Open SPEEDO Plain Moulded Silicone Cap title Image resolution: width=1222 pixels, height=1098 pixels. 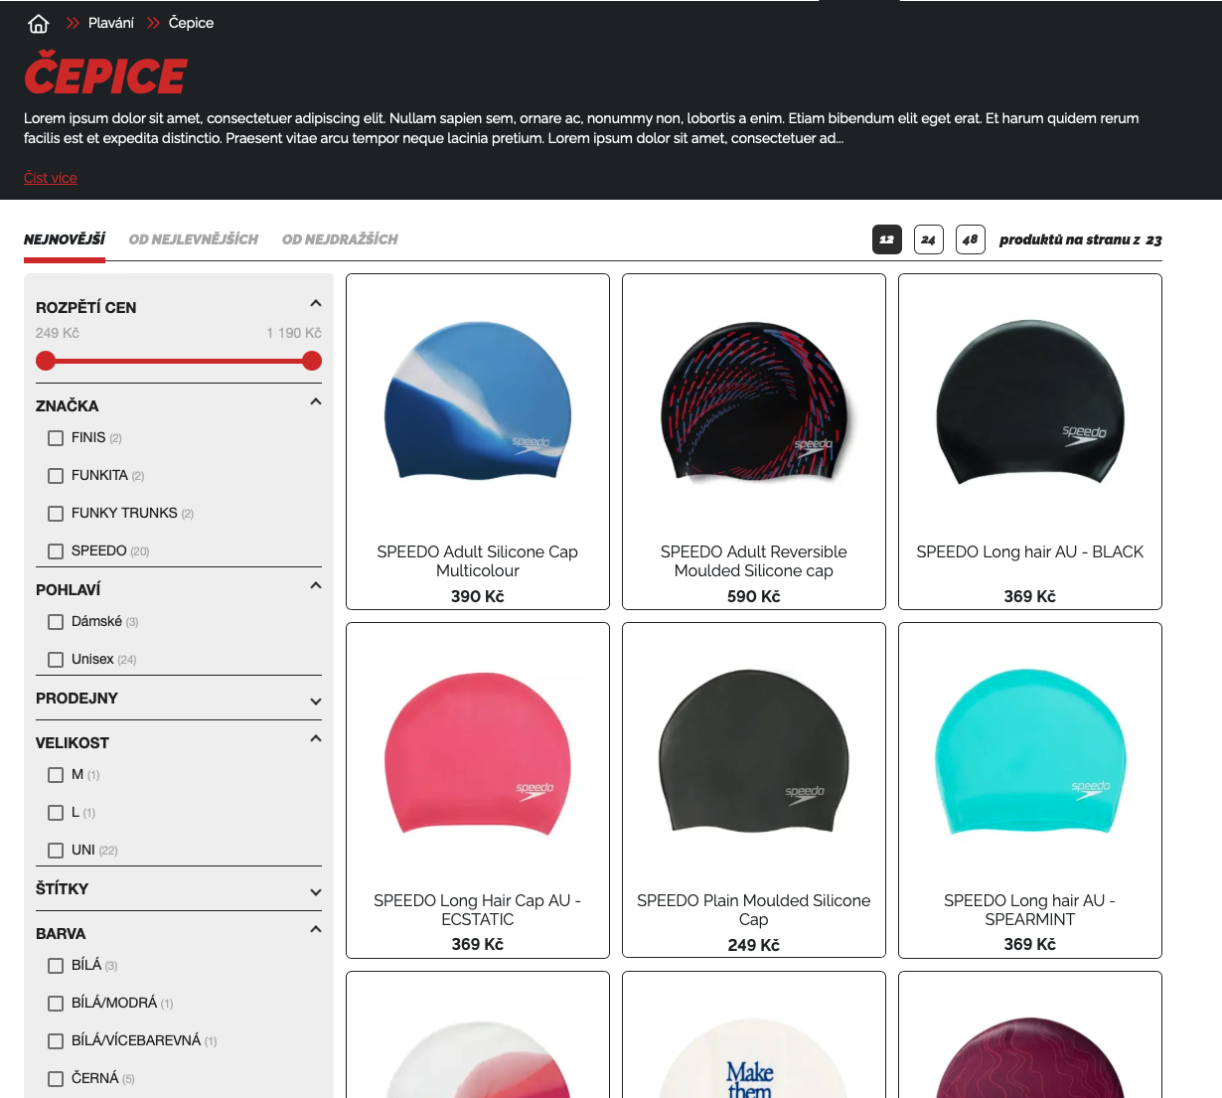pos(754,910)
